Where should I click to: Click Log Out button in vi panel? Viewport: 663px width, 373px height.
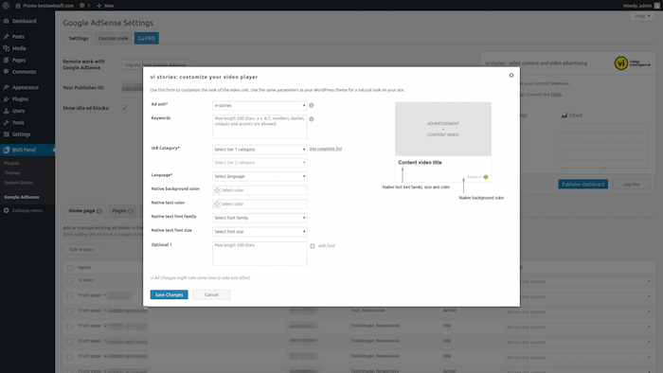click(631, 185)
